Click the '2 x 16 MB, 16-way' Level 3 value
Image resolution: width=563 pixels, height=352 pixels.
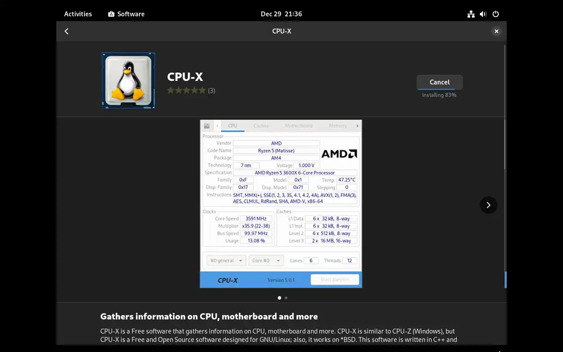[332, 241]
